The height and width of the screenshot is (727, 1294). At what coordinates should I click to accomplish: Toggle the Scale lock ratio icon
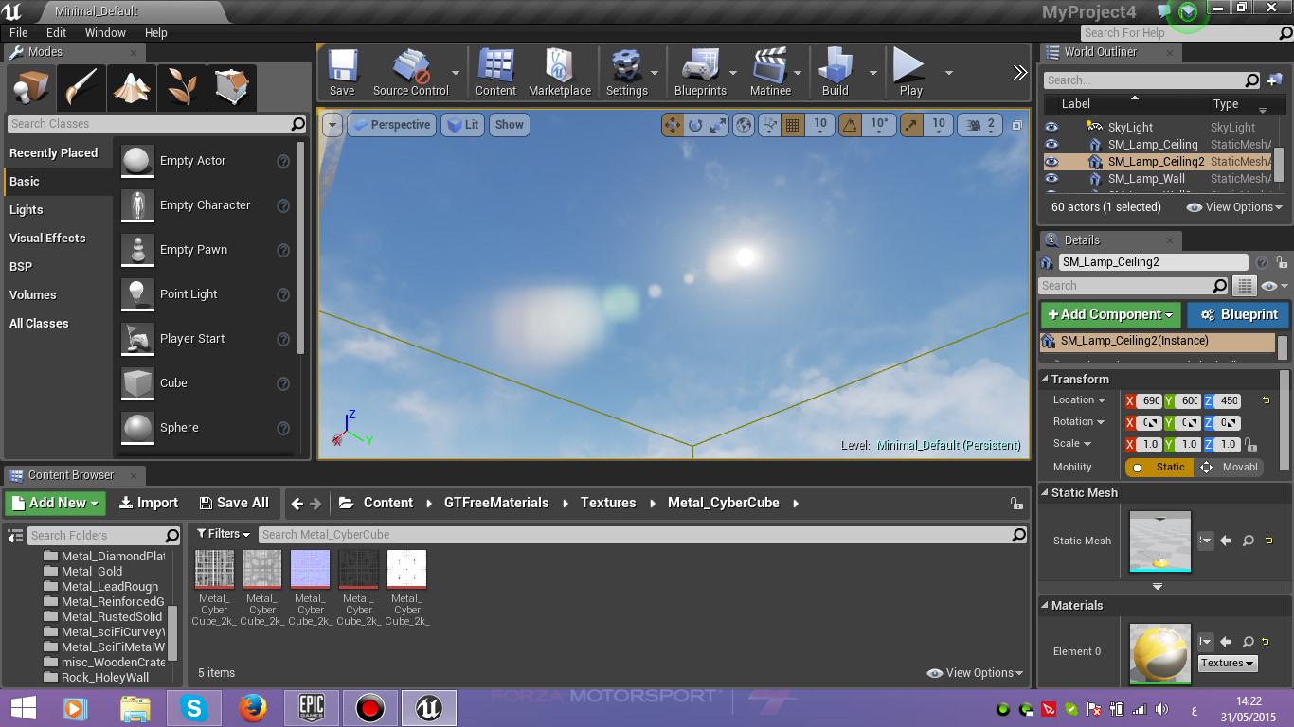(x=1251, y=445)
